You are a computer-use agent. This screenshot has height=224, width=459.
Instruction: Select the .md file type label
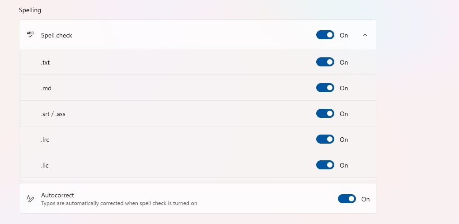pyautogui.click(x=46, y=88)
